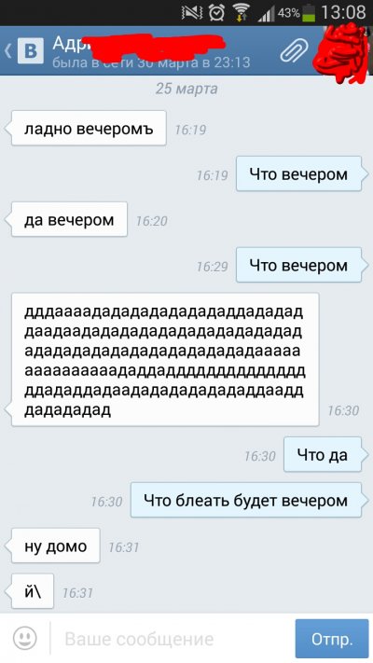Select the ну домо message
The image size is (373, 663).
(55, 546)
